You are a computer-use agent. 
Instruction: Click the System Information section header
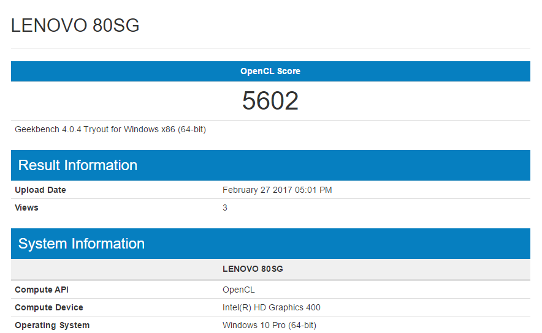(82, 244)
